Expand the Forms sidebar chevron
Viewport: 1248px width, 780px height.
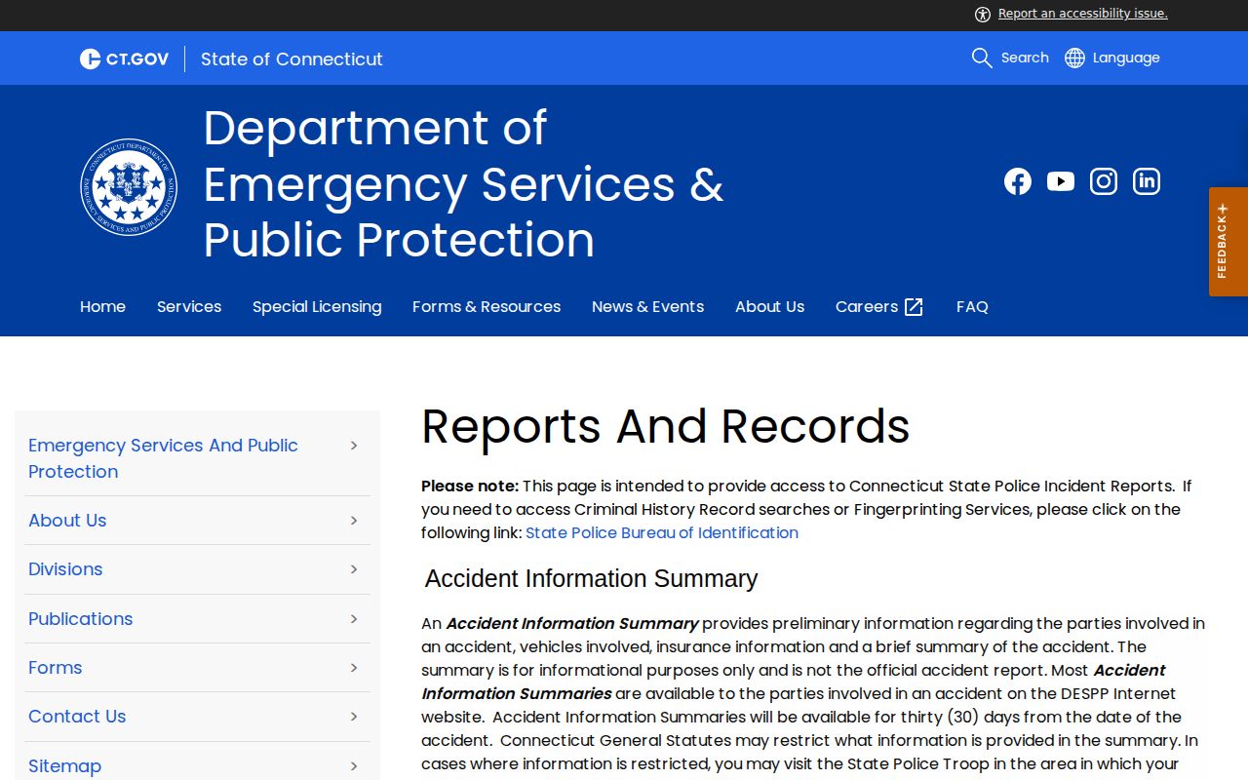point(354,668)
